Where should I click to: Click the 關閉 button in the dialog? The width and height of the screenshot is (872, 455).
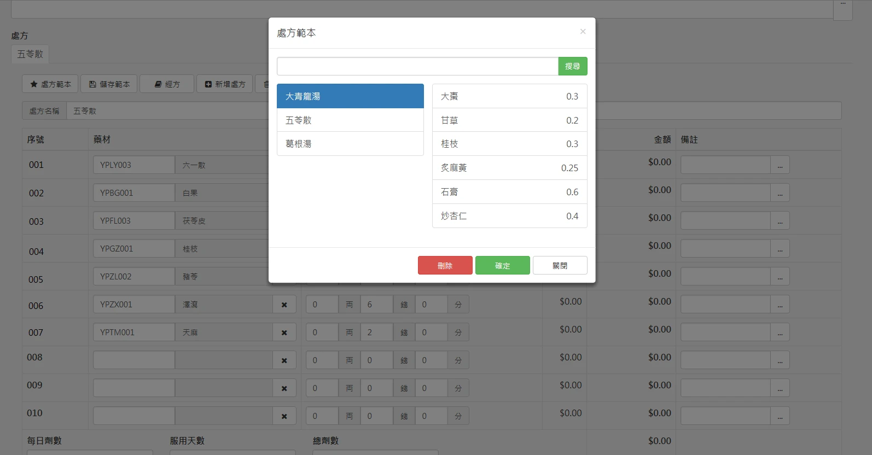(560, 265)
